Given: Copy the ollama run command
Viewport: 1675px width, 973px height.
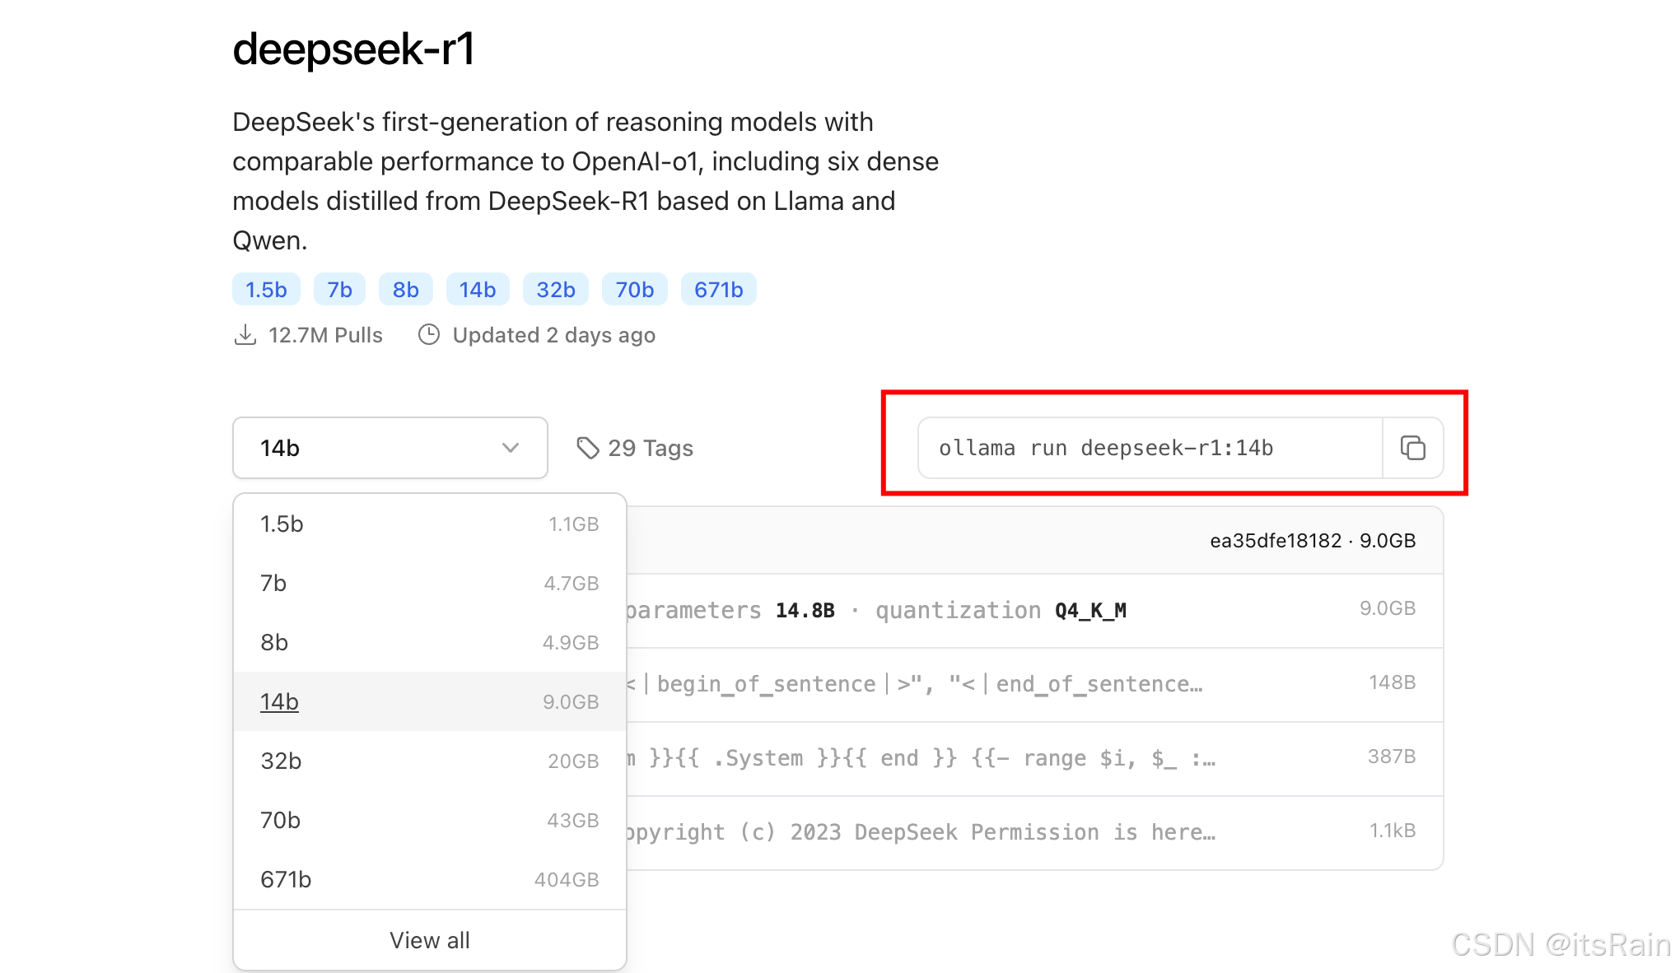Looking at the screenshot, I should click(x=1412, y=448).
